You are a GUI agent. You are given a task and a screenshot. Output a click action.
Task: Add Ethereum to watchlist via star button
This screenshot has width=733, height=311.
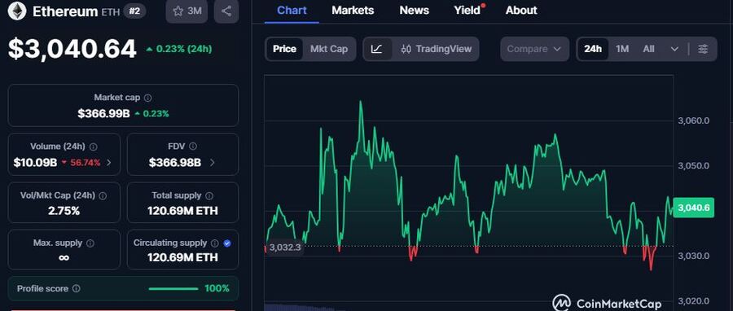pos(187,11)
